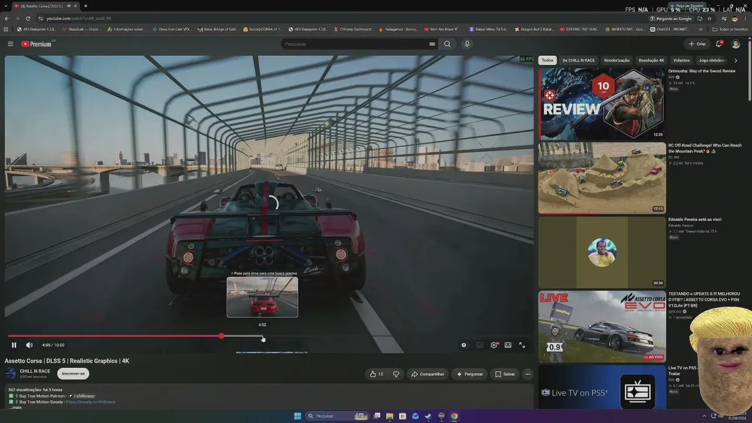Open the Dragon Ball Z Kakarot bookmark

[534, 29]
